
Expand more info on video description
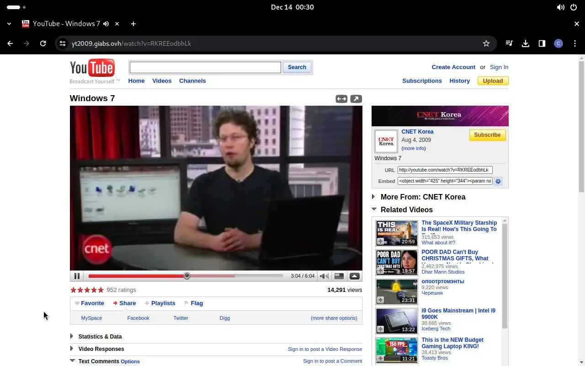click(x=414, y=148)
